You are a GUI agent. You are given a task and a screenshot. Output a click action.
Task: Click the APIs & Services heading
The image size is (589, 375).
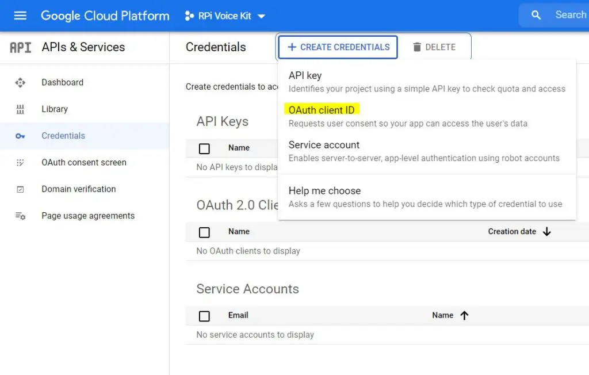83,47
